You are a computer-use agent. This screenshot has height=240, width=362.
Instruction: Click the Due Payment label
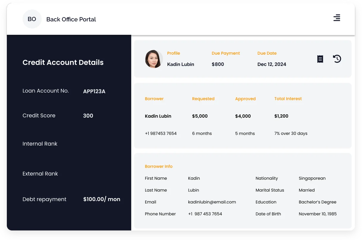point(226,53)
